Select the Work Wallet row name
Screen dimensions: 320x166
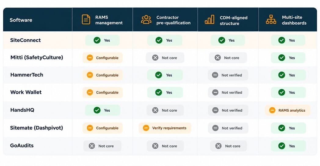point(26,92)
